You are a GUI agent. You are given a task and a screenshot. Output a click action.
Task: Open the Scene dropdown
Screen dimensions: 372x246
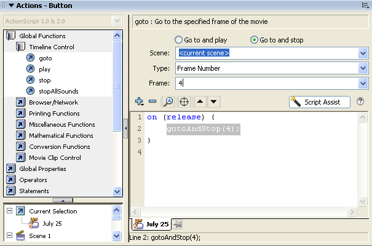[x=363, y=54]
